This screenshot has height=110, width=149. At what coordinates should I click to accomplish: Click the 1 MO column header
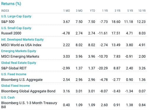67,11
